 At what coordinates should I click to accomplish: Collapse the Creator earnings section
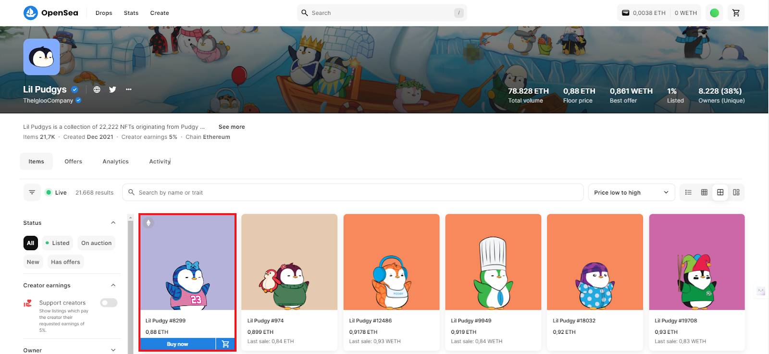pos(113,285)
